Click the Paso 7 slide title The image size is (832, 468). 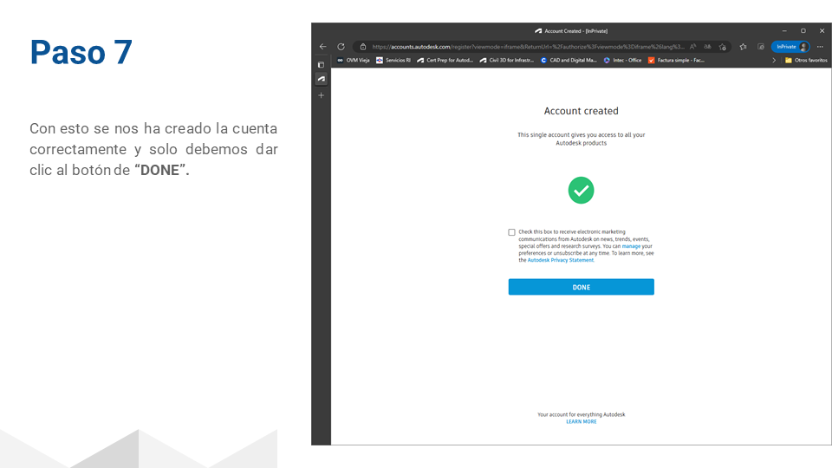(81, 52)
